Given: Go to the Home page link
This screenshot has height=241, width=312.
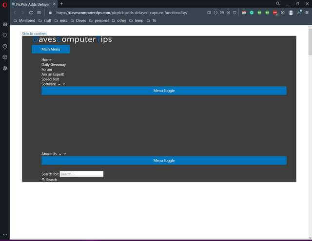Looking at the screenshot, I should pos(46,59).
